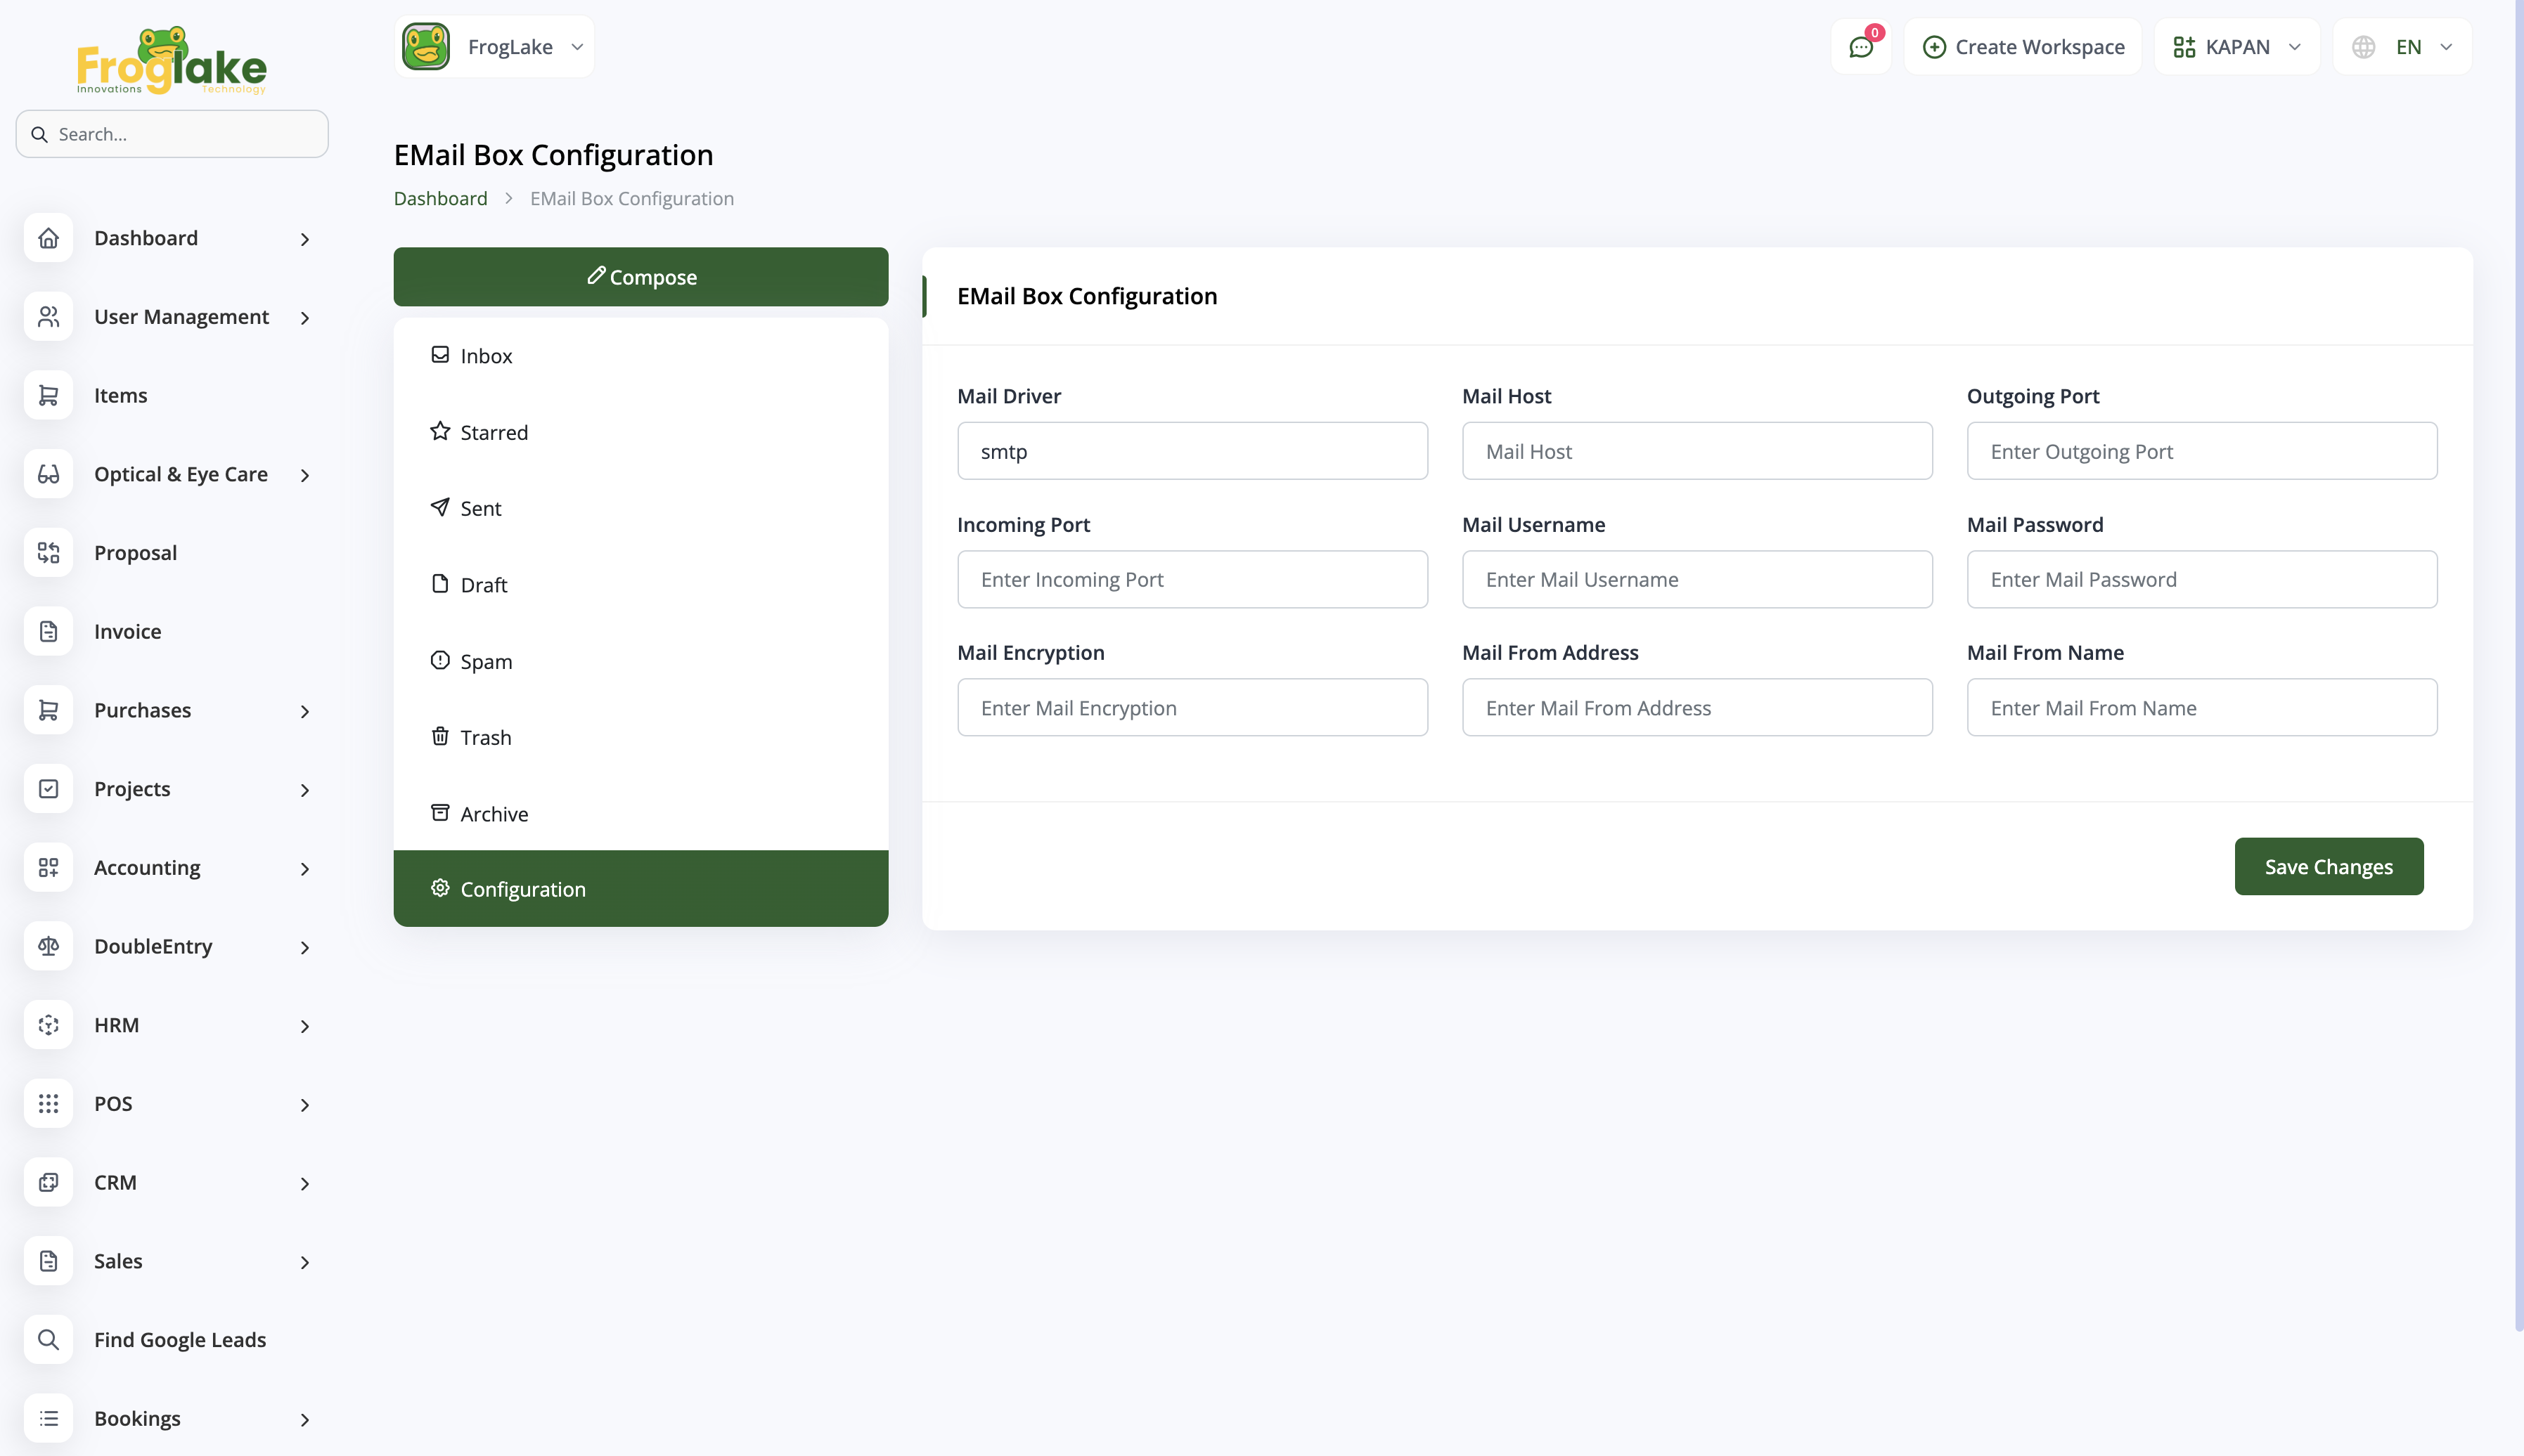The width and height of the screenshot is (2524, 1456).
Task: Click the POS grid dots icon
Action: (48, 1103)
